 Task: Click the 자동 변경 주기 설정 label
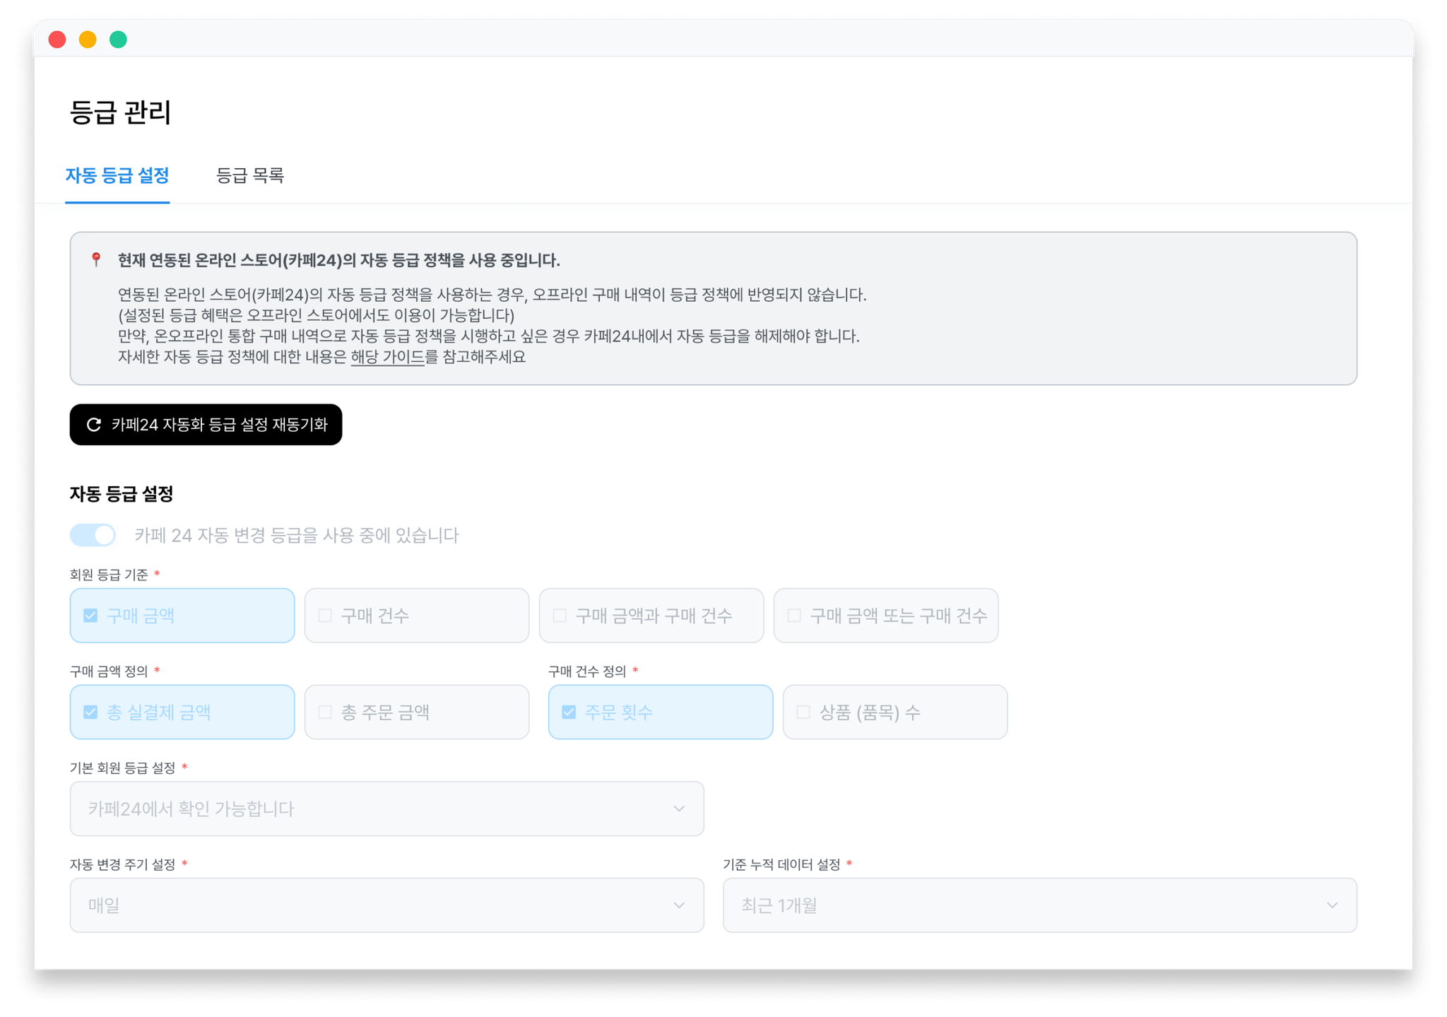coord(123,864)
